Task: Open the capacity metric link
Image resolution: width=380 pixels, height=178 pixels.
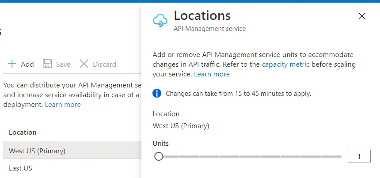Action: pos(285,64)
